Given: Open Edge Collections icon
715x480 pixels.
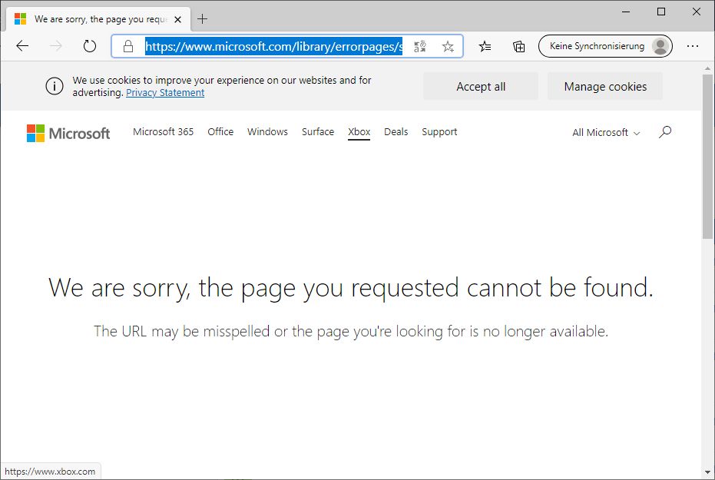Looking at the screenshot, I should (518, 46).
